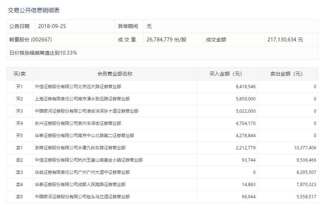325x208 pixels.
Task: Click 华泰证券股份有限公司南京中山北路第二证券营业部
Action: (84, 136)
